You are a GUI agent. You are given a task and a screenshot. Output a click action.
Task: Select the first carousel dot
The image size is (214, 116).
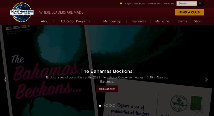click(100, 106)
